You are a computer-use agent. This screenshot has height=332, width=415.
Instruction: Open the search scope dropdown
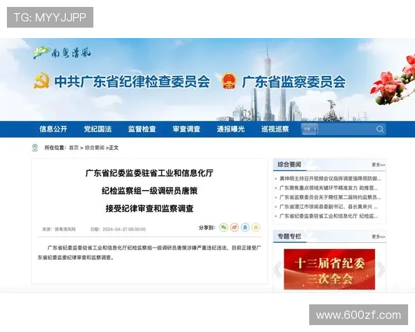[x=309, y=129]
